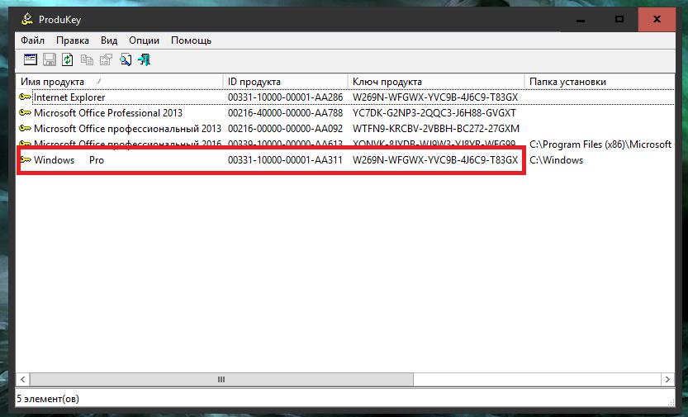Image resolution: width=688 pixels, height=417 pixels.
Task: Click the horizontal scrollbar left arrow
Action: [23, 380]
